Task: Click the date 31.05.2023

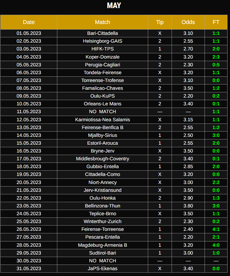Action: coord(29,268)
